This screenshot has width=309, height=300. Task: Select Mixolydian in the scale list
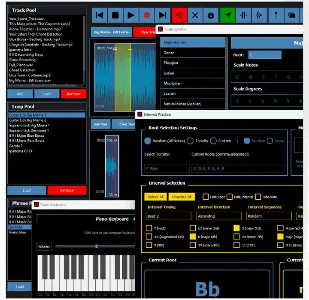(193, 83)
